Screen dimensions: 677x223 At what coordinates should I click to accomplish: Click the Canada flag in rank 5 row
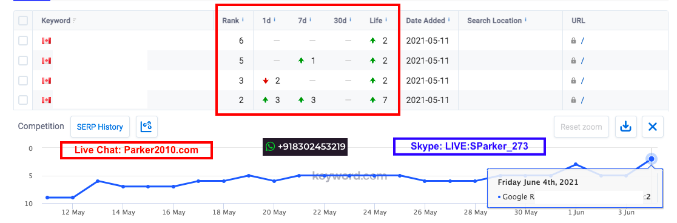coord(46,61)
